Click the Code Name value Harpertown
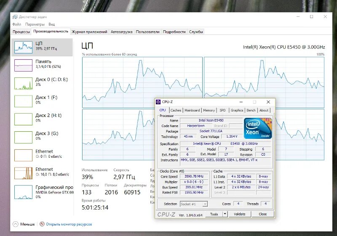The image size is (337, 236). (x=195, y=126)
